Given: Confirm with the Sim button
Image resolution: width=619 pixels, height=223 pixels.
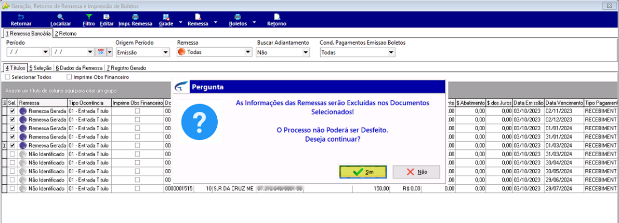Looking at the screenshot, I should pos(363,172).
